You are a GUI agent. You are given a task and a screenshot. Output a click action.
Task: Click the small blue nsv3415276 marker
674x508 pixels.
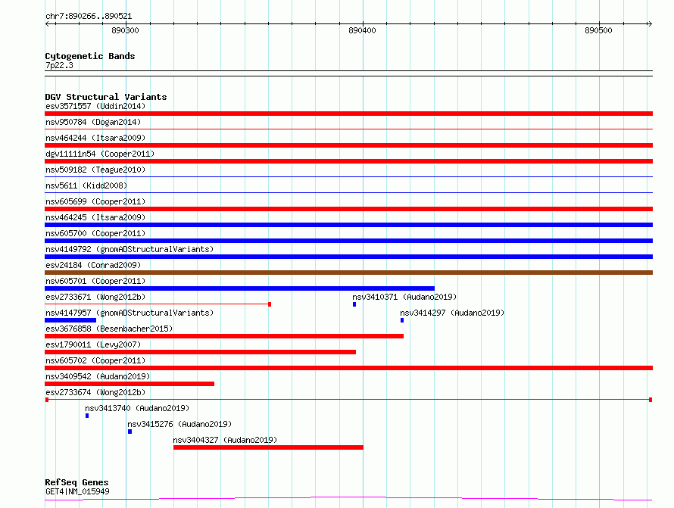129,432
